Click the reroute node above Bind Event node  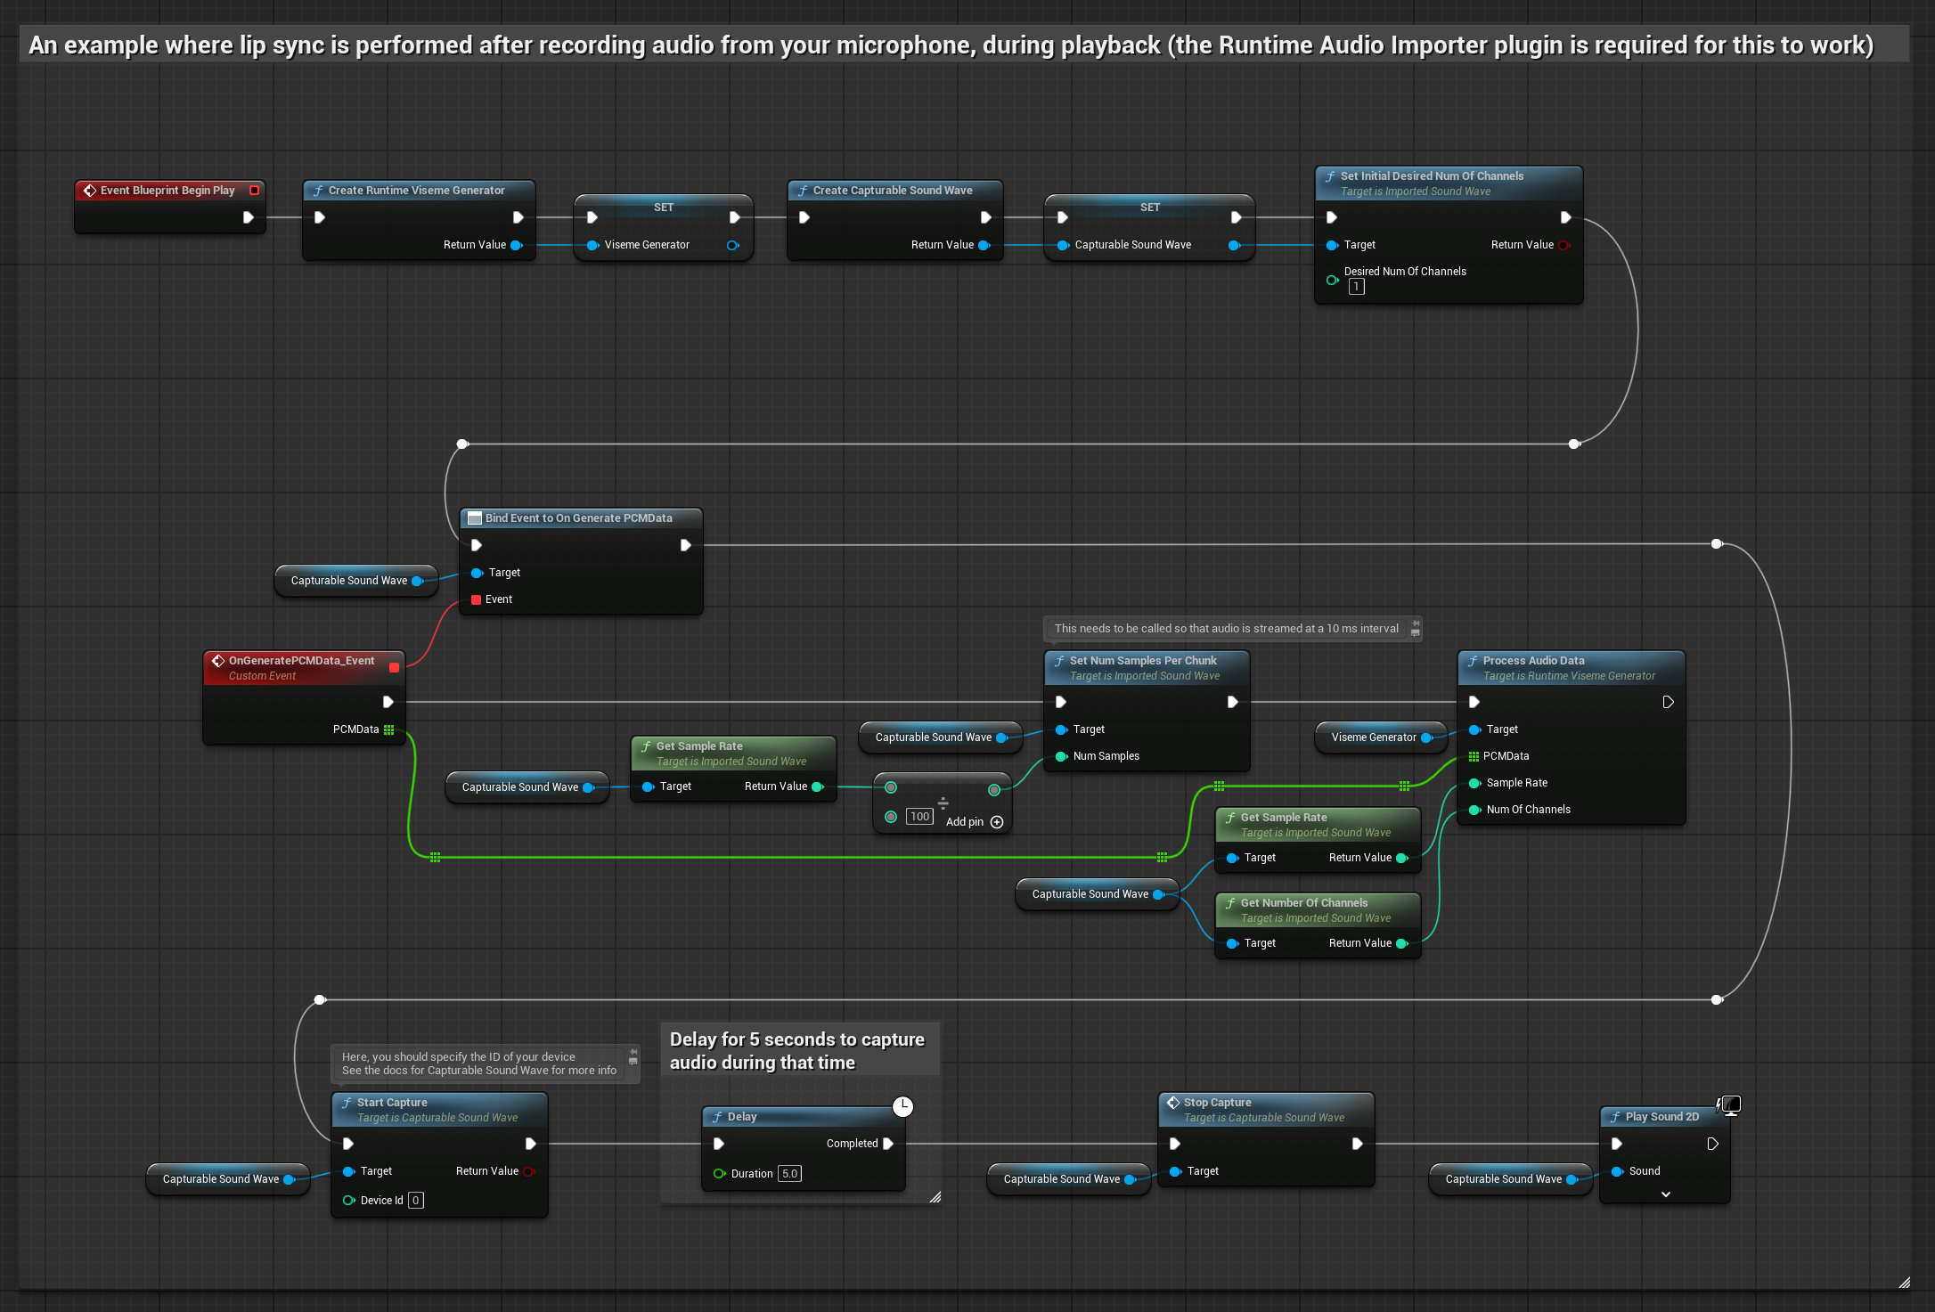(x=462, y=444)
